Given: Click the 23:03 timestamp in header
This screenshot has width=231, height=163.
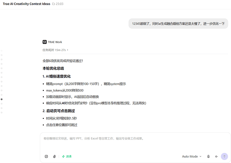Looking at the screenshot, I should pyautogui.click(x=60, y=4).
